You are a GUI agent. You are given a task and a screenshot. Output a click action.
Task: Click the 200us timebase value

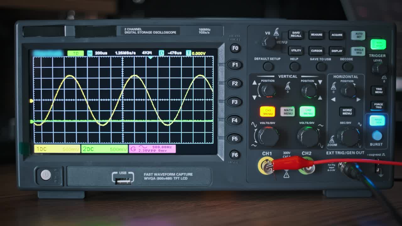coord(101,53)
